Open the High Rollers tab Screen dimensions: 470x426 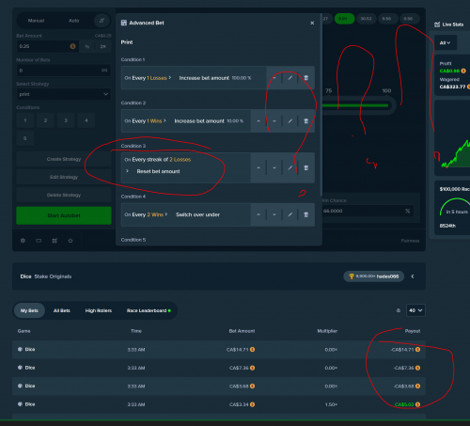99,310
